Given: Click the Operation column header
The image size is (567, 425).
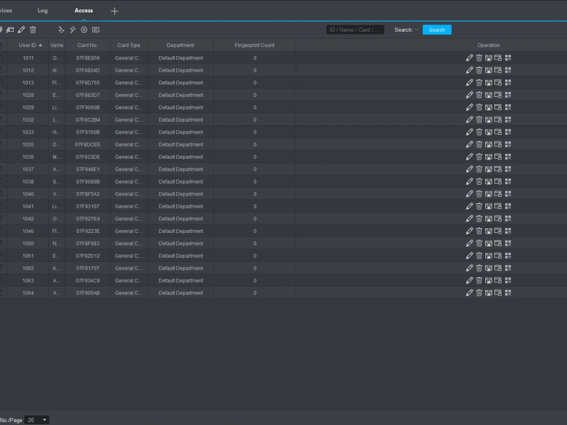Looking at the screenshot, I should 489,45.
